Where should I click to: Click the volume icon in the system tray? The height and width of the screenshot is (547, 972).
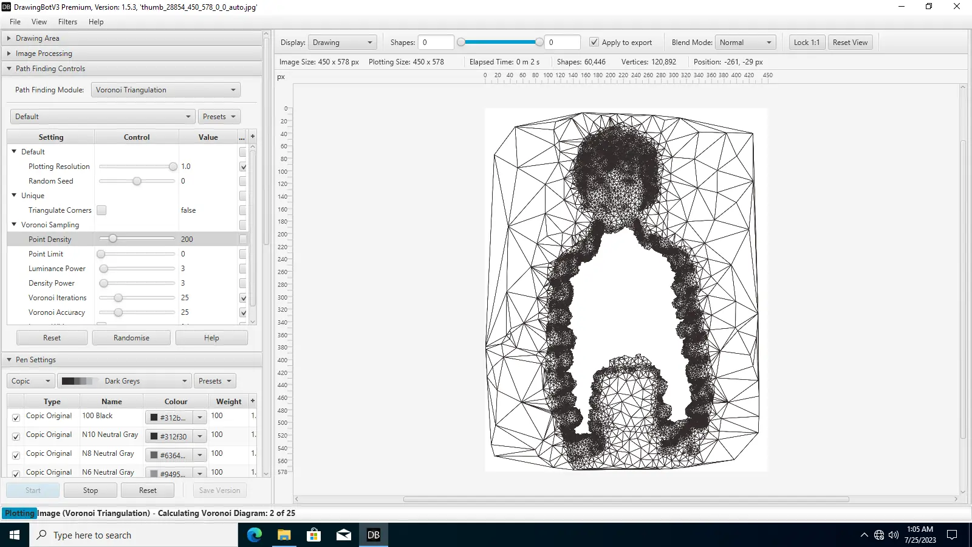click(x=893, y=535)
